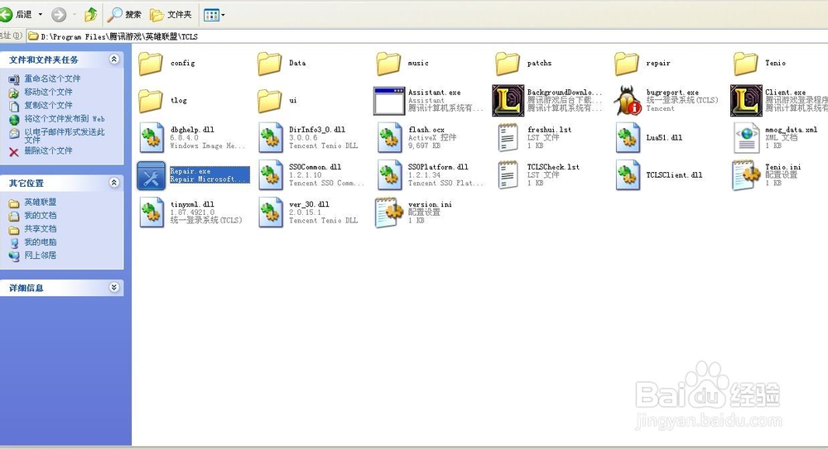Image resolution: width=828 pixels, height=449 pixels.
Task: Open the back button history dropdown
Action: [x=41, y=14]
